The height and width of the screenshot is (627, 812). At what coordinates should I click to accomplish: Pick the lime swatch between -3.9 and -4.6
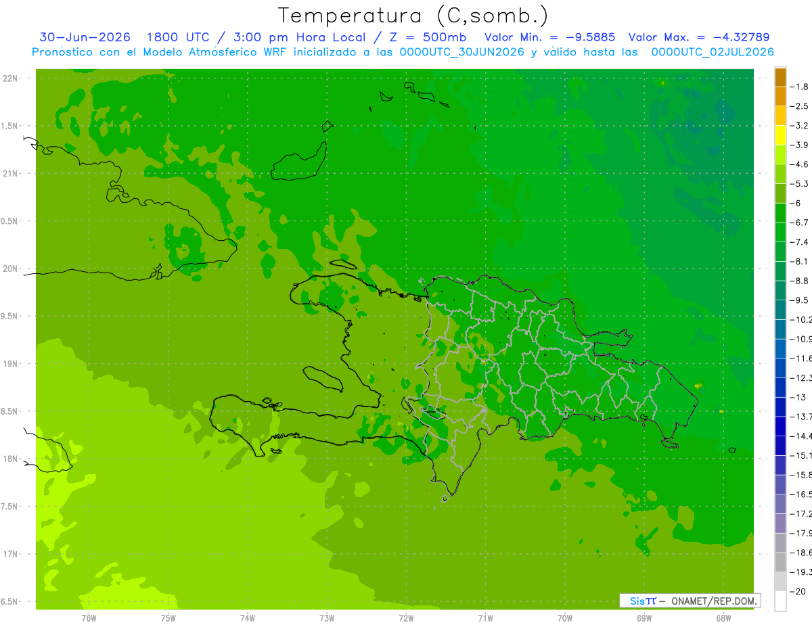(780, 155)
